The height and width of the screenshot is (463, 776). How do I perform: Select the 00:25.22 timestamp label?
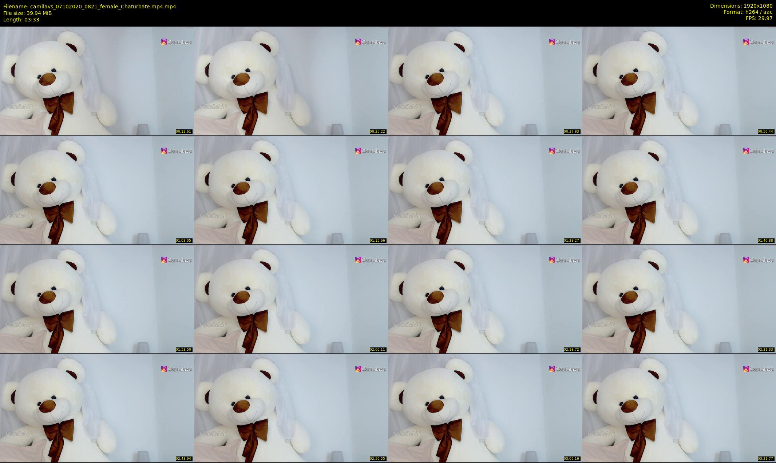pyautogui.click(x=377, y=132)
